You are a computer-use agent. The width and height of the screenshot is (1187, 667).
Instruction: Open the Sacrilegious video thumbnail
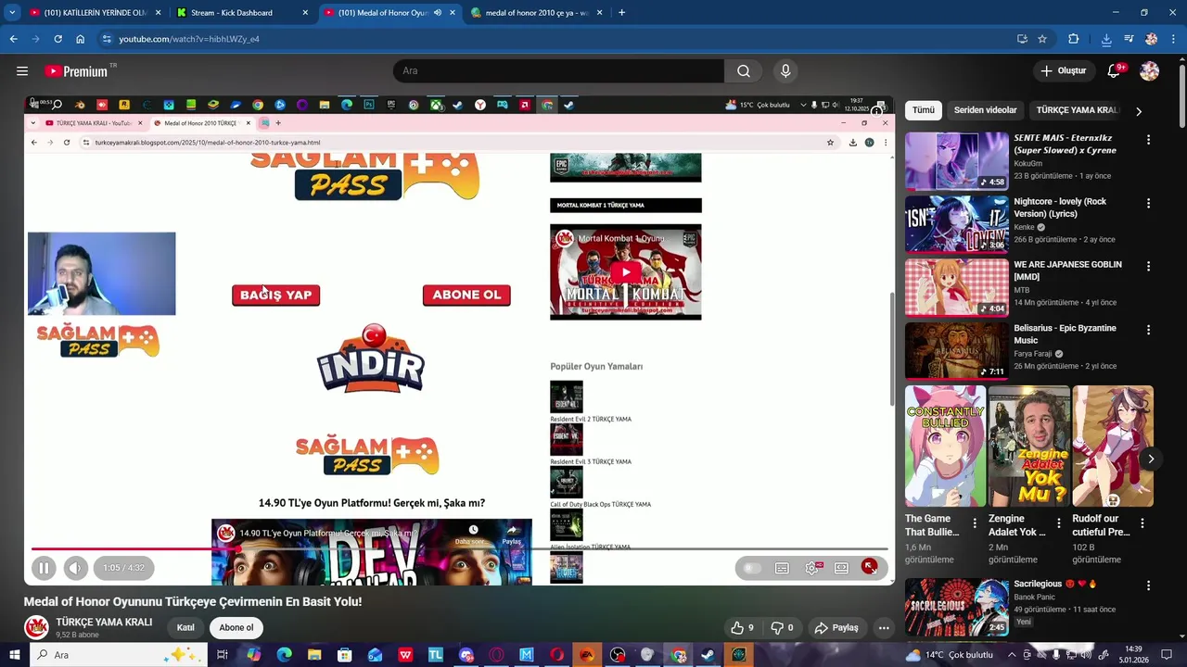tap(956, 607)
